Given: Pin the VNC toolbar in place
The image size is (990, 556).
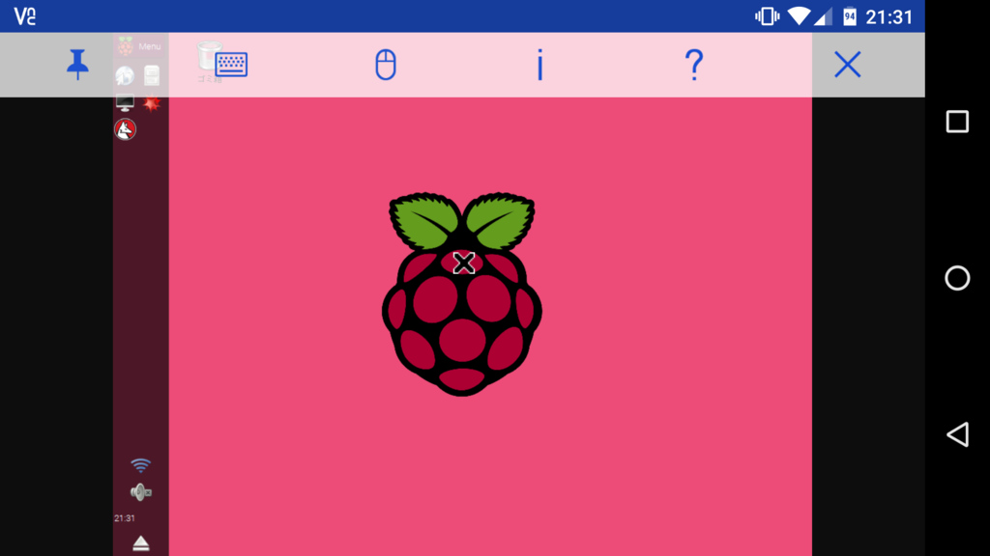Looking at the screenshot, I should pos(77,65).
